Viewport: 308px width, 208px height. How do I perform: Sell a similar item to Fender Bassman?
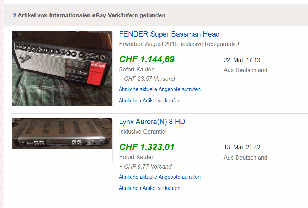point(149,101)
